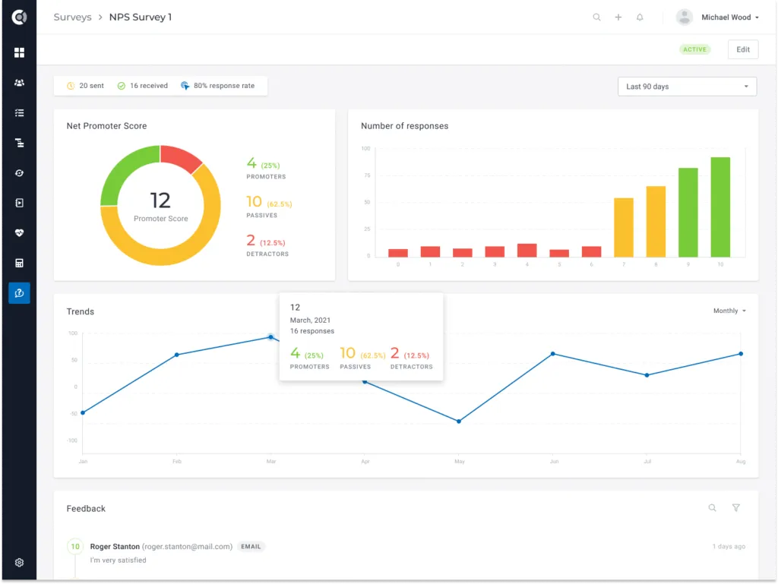Click the '16 received' stat
The height and width of the screenshot is (584, 778).
pos(142,86)
